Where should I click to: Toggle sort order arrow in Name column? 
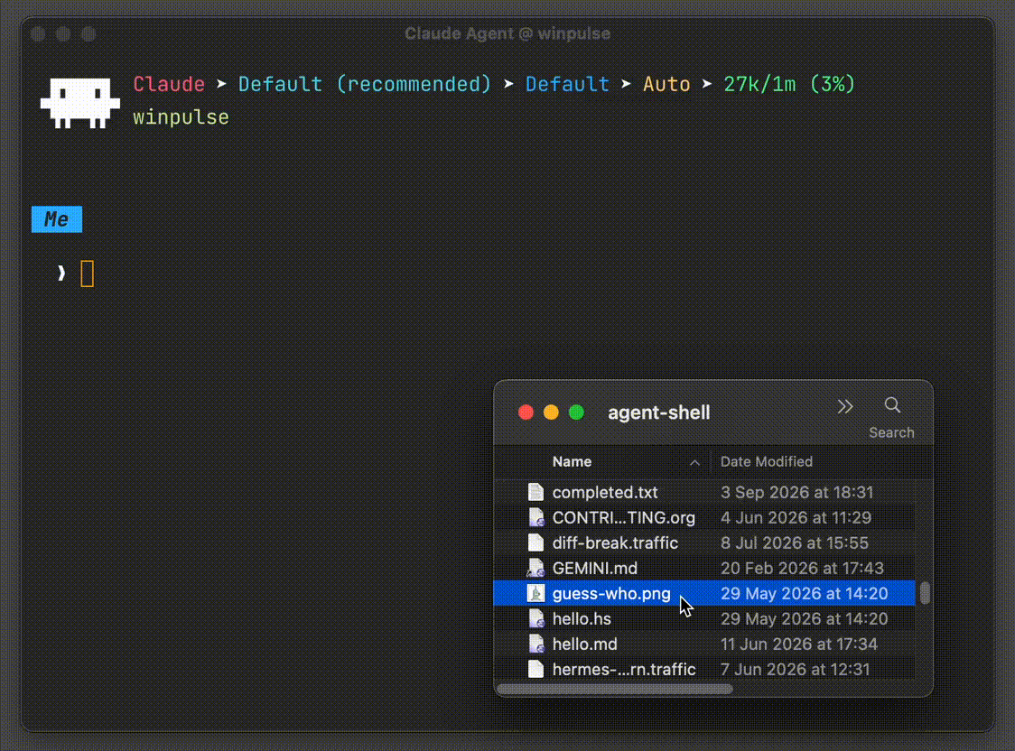694,462
